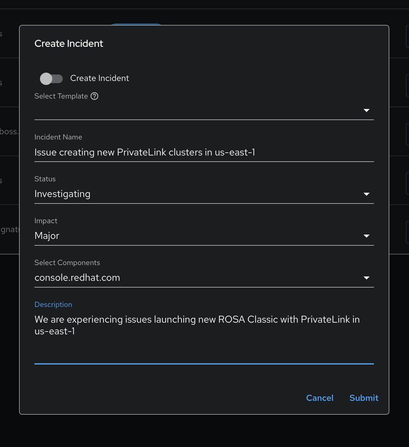The width and height of the screenshot is (409, 447).
Task: Cancel the Create Incident dialog
Action: (x=320, y=398)
